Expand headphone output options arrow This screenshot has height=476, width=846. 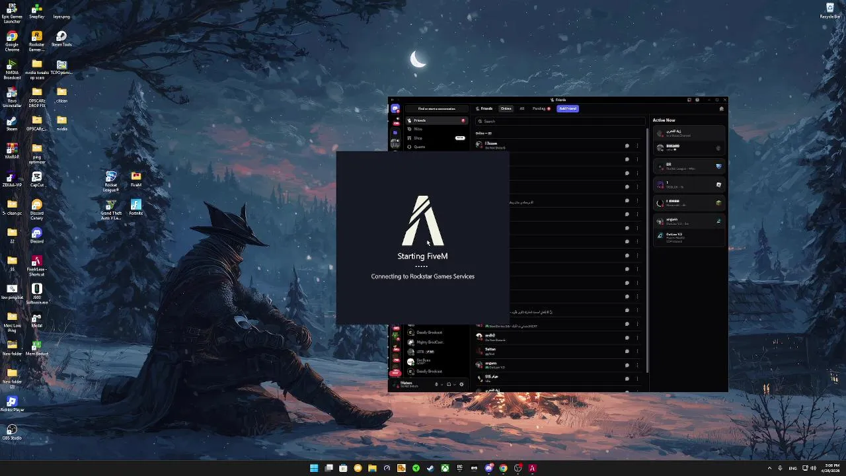point(455,384)
